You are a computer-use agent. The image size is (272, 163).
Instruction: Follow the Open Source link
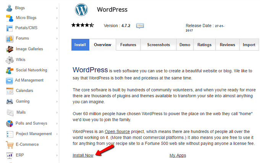coord(117,131)
